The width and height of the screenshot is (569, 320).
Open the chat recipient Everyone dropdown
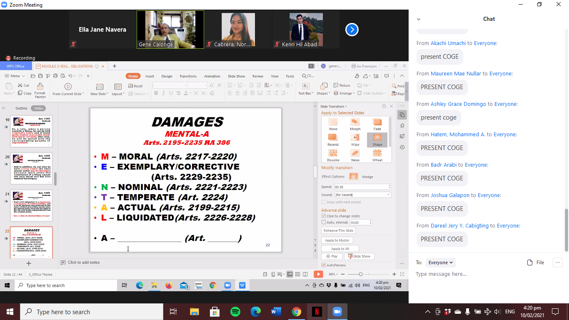click(x=440, y=262)
